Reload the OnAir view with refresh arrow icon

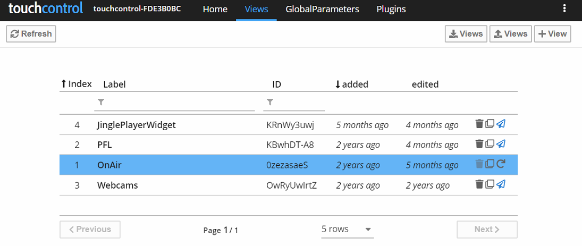[500, 164]
